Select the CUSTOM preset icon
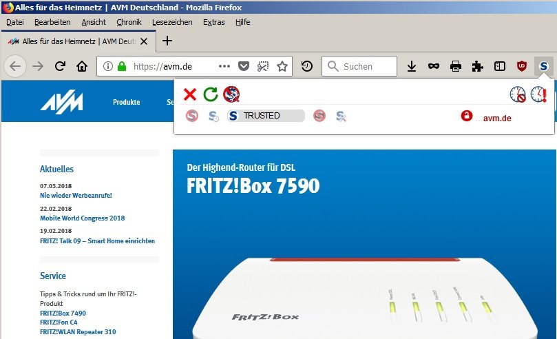 [341, 116]
